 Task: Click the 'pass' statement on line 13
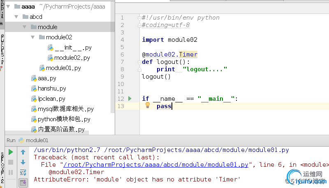pos(164,106)
